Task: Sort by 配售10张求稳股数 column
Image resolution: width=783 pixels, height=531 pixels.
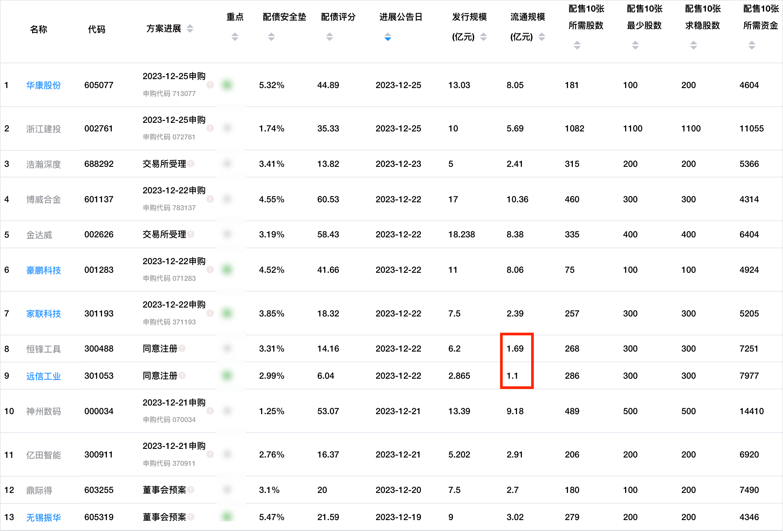Action: [693, 45]
